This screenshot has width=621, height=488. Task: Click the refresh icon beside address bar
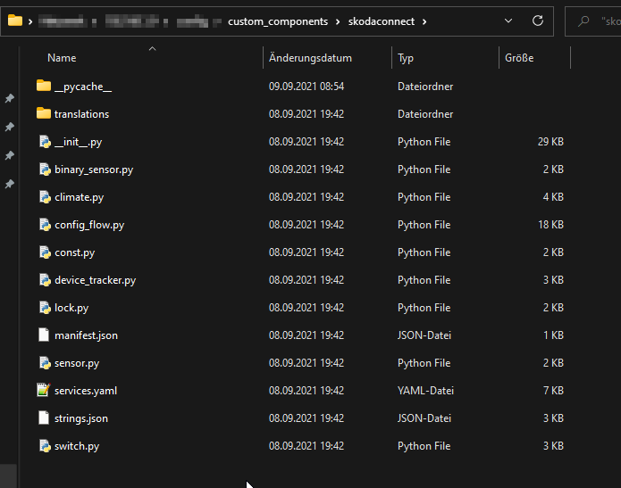click(x=538, y=21)
